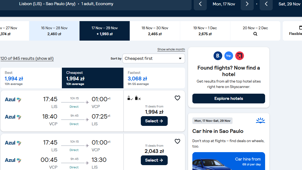Click the cabin bag included icon

point(130,98)
